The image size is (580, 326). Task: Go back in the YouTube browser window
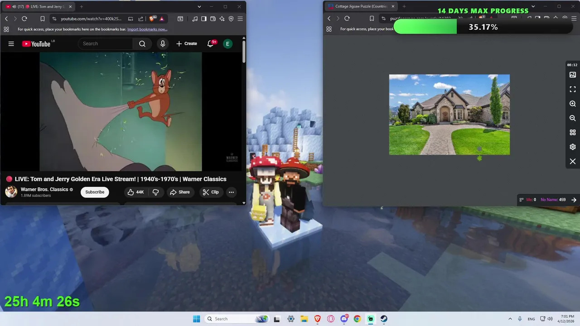(6, 19)
